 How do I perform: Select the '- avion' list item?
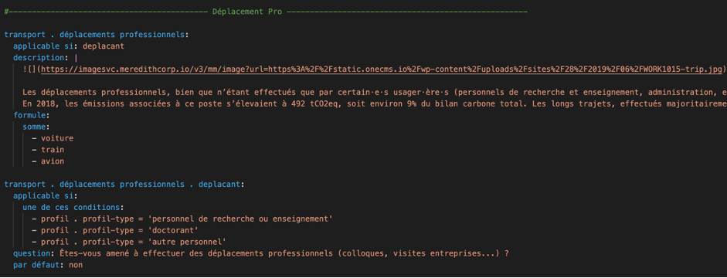(x=48, y=161)
